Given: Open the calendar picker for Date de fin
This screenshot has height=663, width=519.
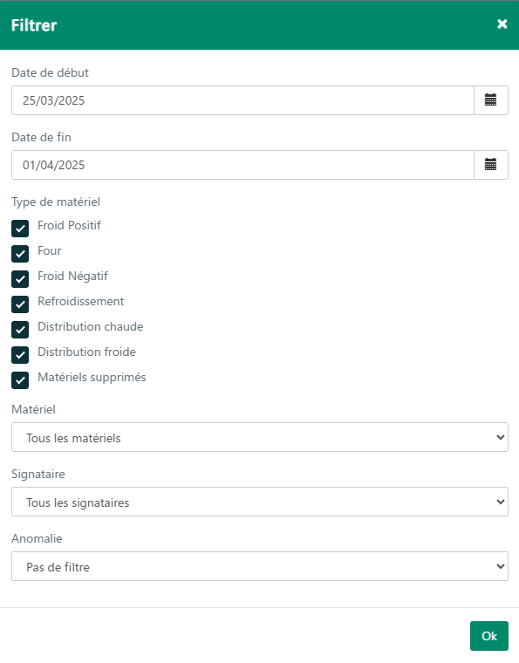Looking at the screenshot, I should click(x=491, y=165).
